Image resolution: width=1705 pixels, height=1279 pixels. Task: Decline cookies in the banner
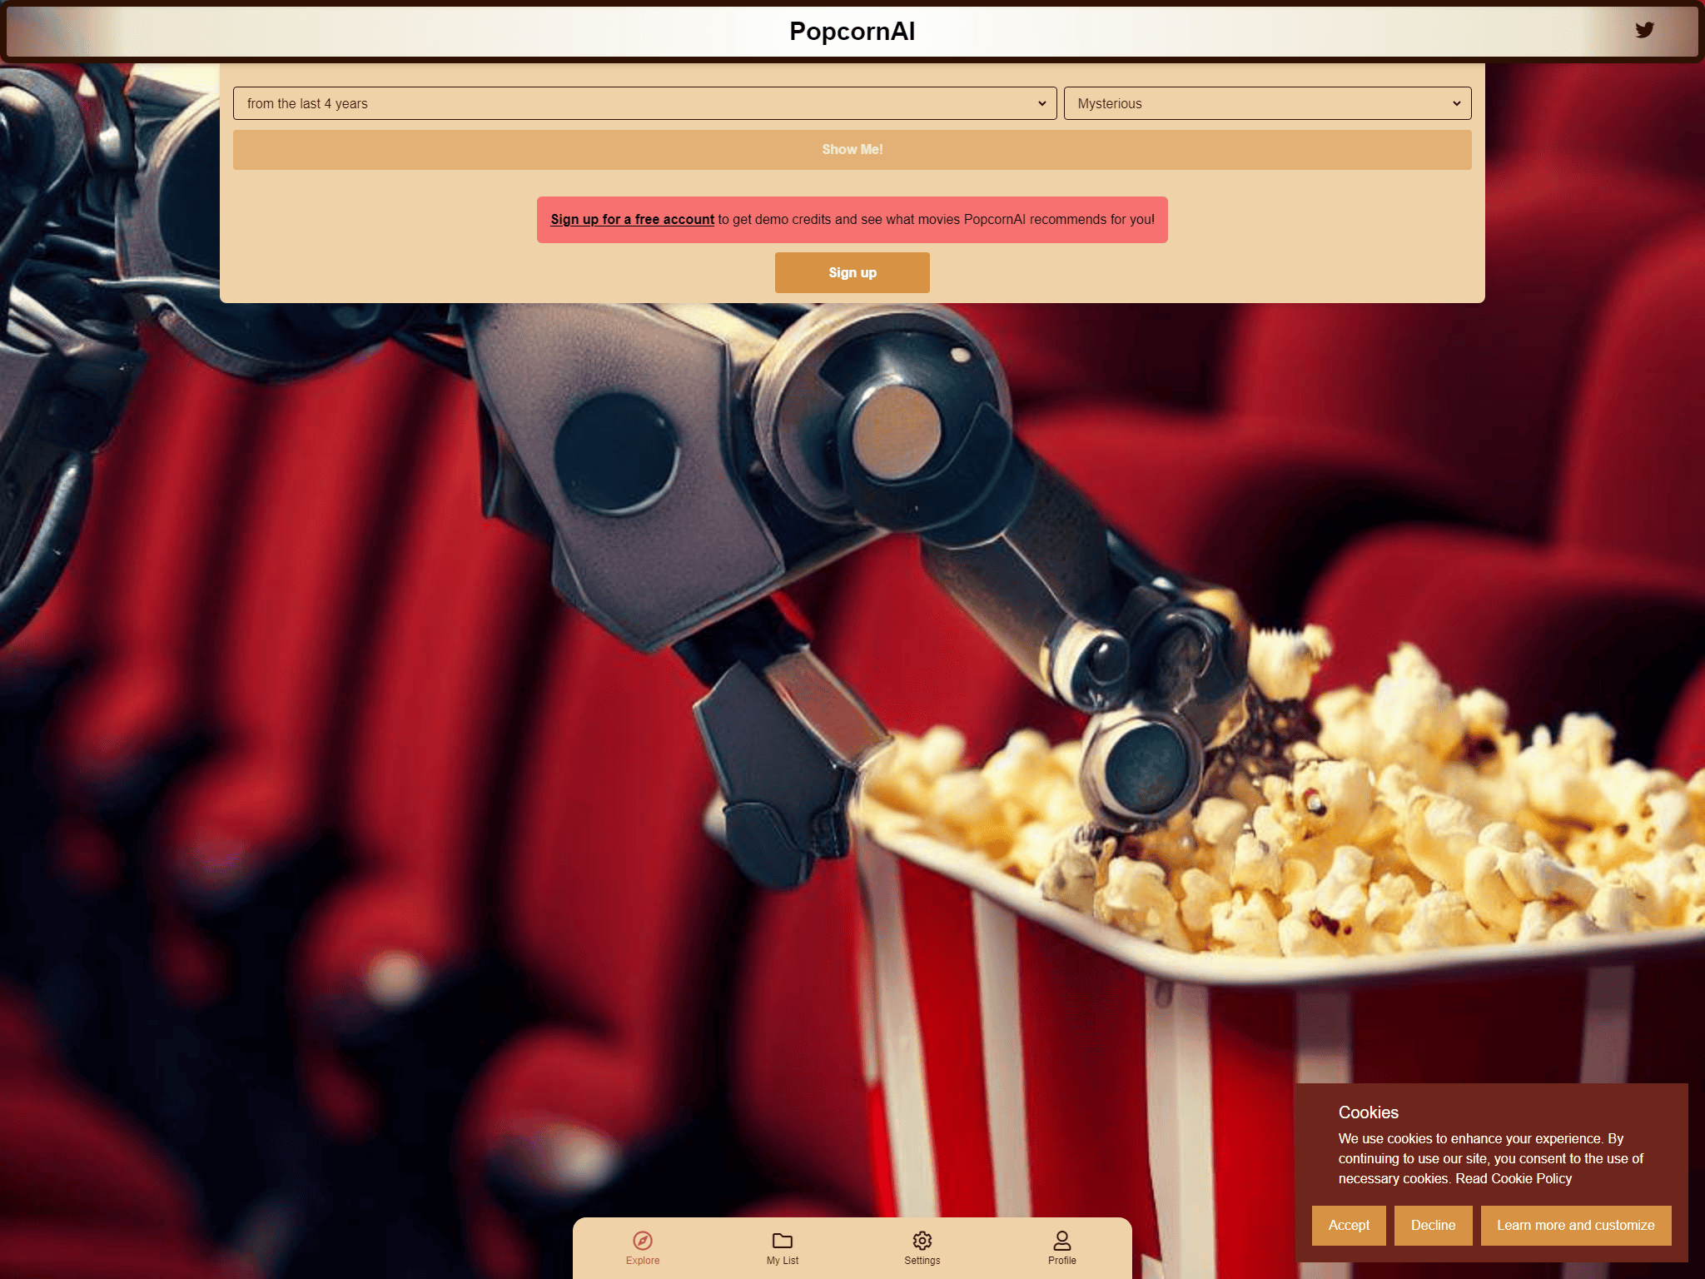tap(1434, 1225)
